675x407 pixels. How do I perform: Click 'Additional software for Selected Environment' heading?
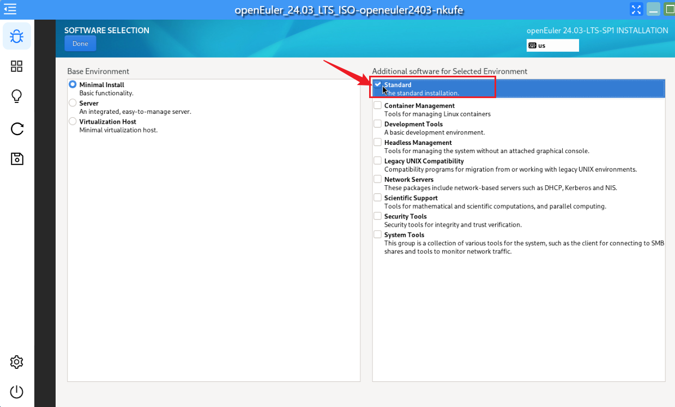click(x=450, y=71)
